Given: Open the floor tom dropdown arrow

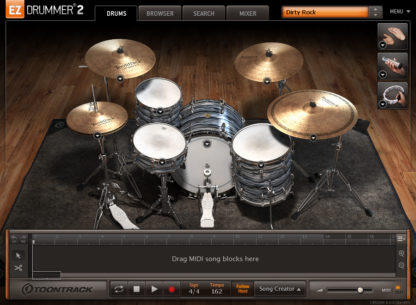Looking at the screenshot, I should (x=261, y=165).
